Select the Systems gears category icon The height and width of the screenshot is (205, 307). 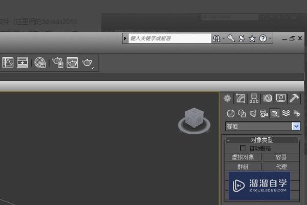[x=297, y=113]
